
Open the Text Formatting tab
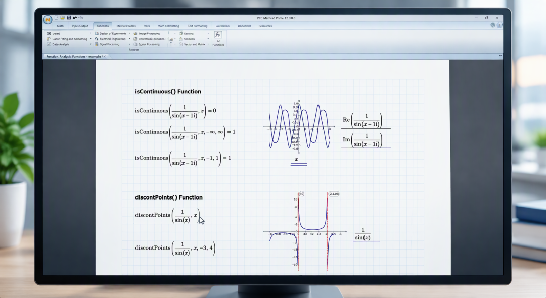(198, 26)
